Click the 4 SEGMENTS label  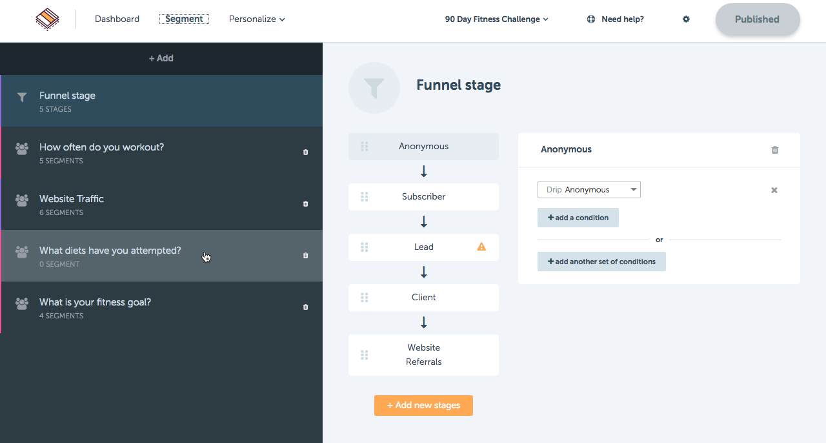coord(61,316)
